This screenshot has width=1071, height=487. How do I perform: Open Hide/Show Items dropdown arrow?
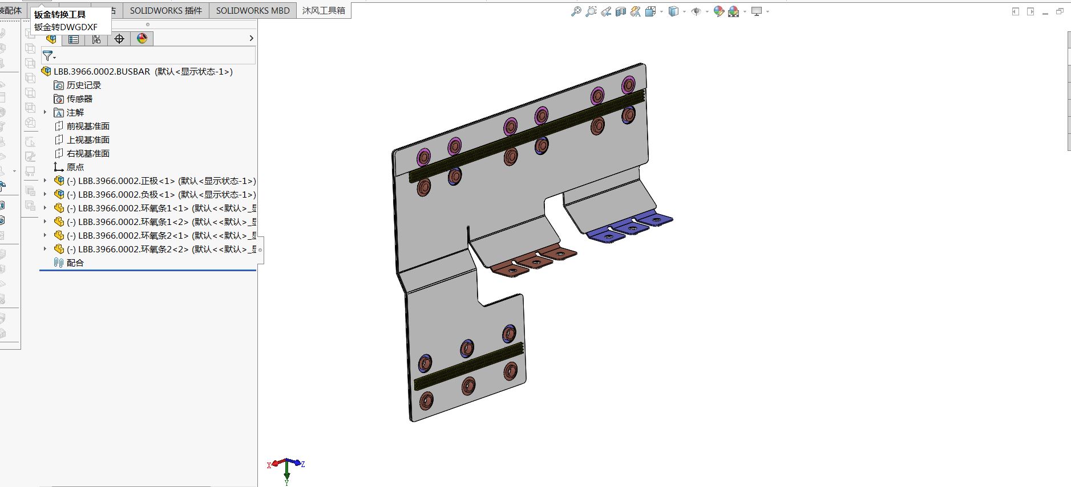point(707,11)
